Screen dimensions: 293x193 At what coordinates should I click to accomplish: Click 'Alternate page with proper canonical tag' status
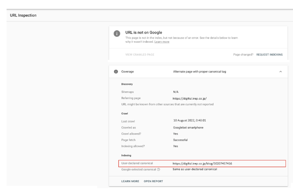point(200,72)
